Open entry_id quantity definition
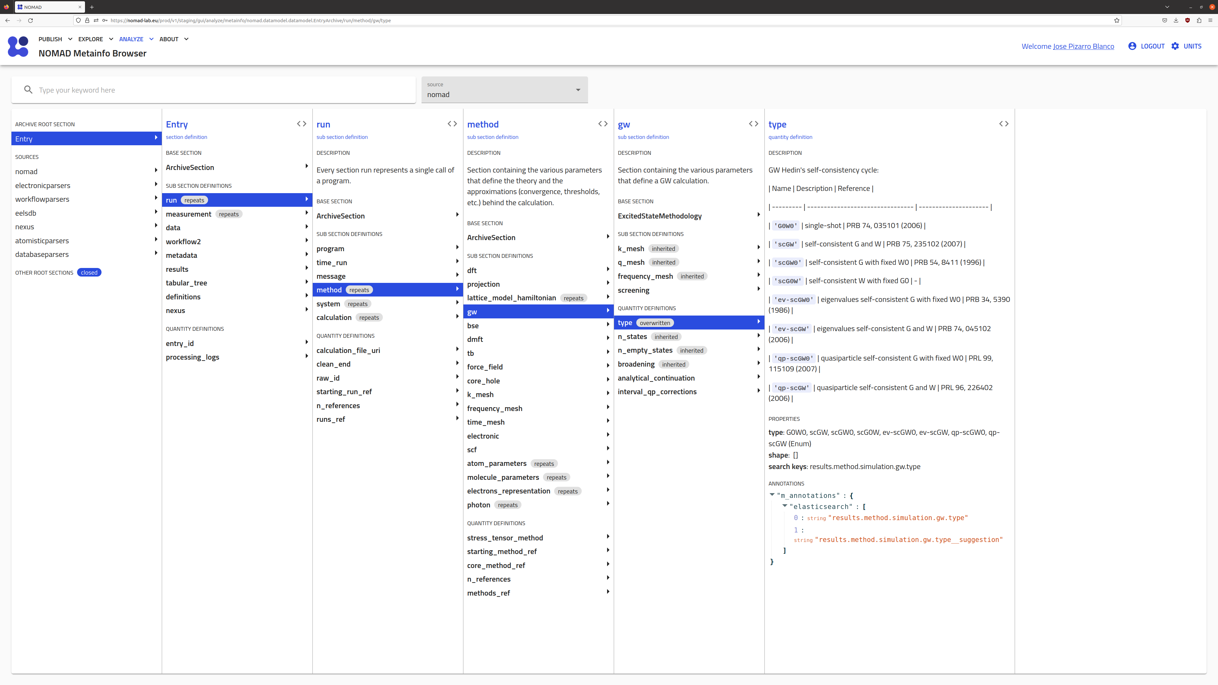 click(237, 343)
